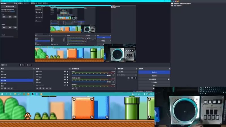Pop out the scene transitions dock float icon
226x127 pixels.
click(136, 69)
